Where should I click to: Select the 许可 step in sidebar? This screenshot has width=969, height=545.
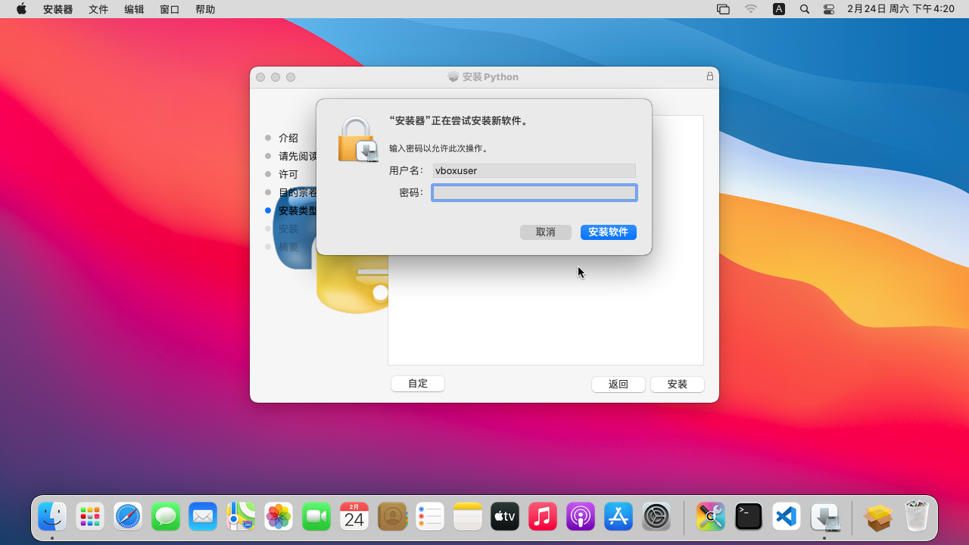(x=288, y=174)
